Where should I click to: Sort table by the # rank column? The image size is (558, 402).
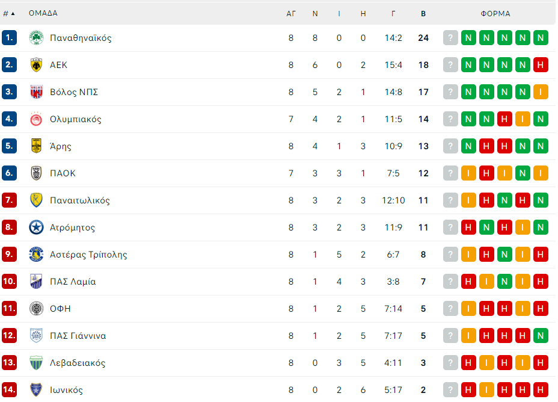[x=9, y=13]
